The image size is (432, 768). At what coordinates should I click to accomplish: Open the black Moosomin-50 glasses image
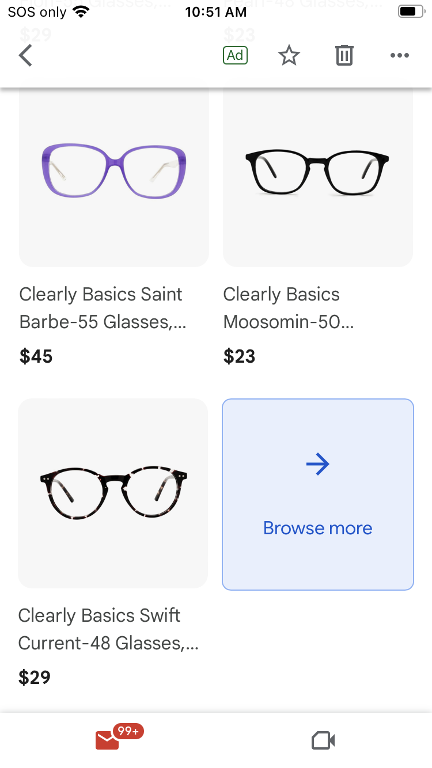[x=317, y=172]
